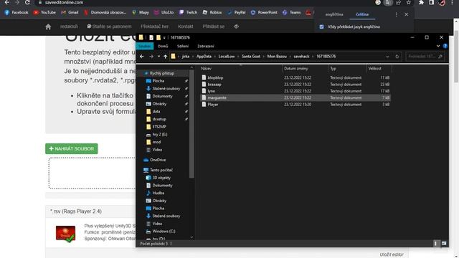Click AppData in the address breadcrumb

[x=204, y=57]
